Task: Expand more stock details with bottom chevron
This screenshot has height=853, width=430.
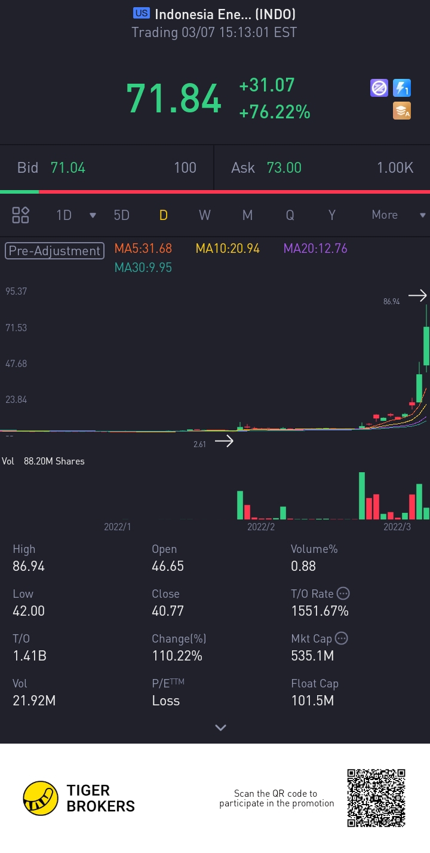Action: (x=220, y=727)
